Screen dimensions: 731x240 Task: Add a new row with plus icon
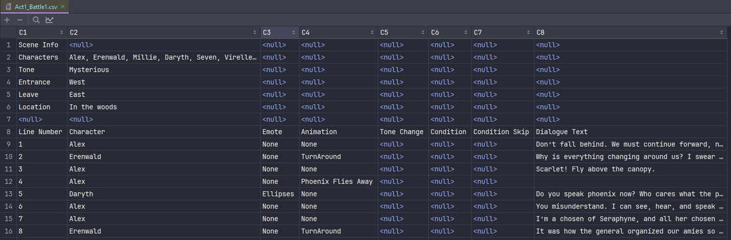click(6, 19)
